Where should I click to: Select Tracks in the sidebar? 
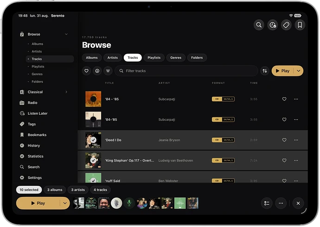coord(50,59)
